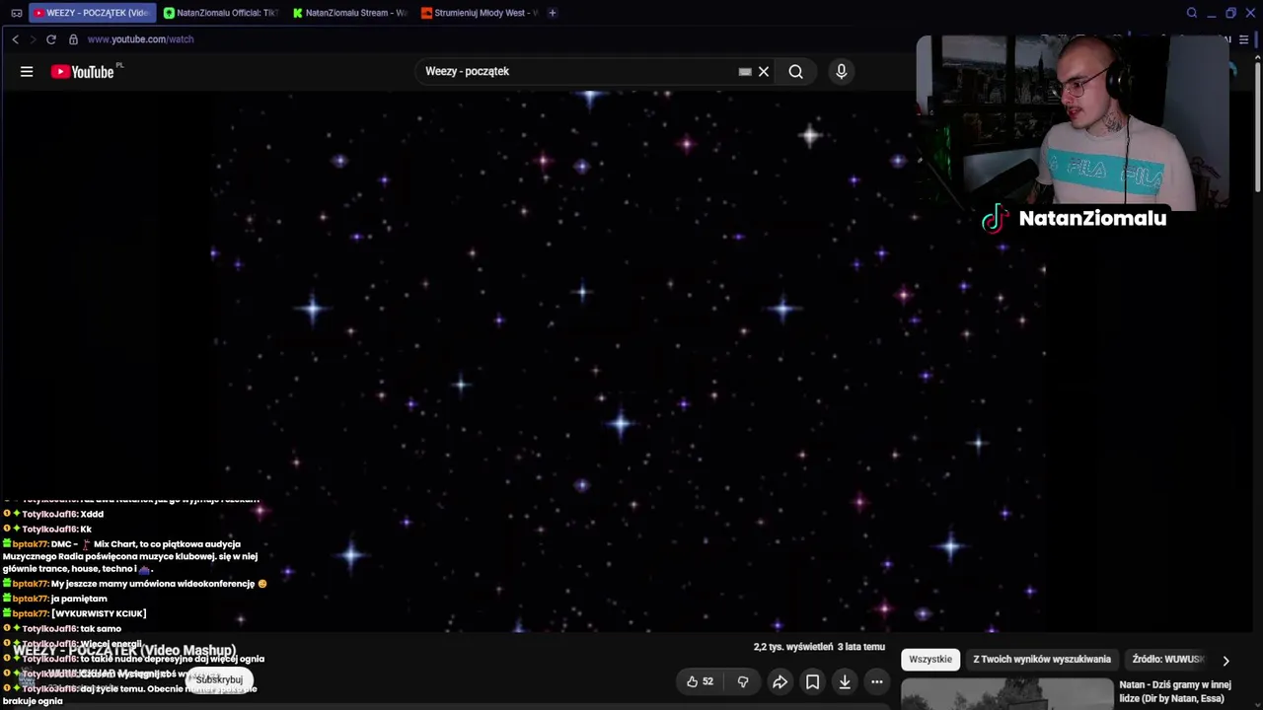This screenshot has height=710, width=1263.
Task: Save the video to a playlist
Action: (812, 681)
